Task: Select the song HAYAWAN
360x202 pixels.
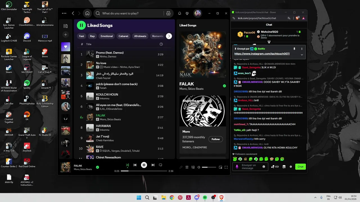Action: click(x=124, y=128)
